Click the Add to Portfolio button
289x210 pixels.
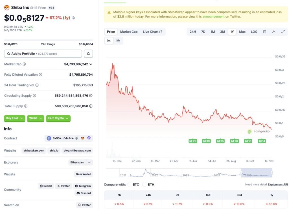pyautogui.click(x=43, y=54)
